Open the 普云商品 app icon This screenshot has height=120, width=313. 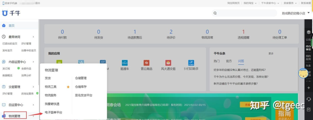[147, 63]
